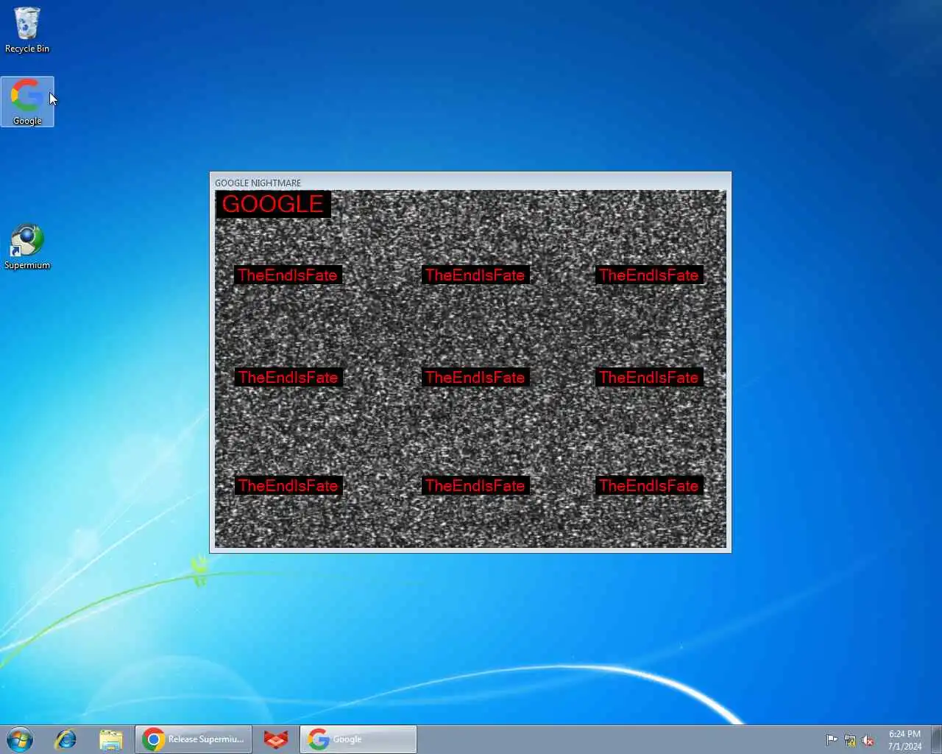Click the muted volume speaker tray icon
This screenshot has width=942, height=754.
(868, 740)
